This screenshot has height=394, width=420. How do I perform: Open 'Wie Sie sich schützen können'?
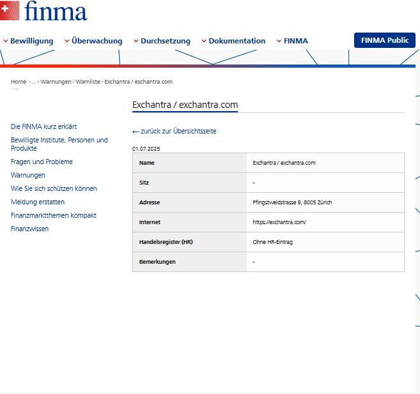point(54,188)
